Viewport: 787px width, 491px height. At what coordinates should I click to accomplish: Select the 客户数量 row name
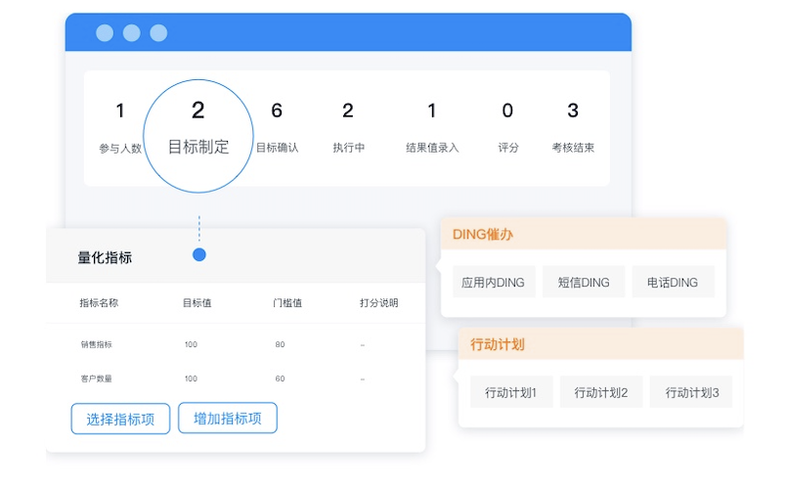tap(97, 379)
